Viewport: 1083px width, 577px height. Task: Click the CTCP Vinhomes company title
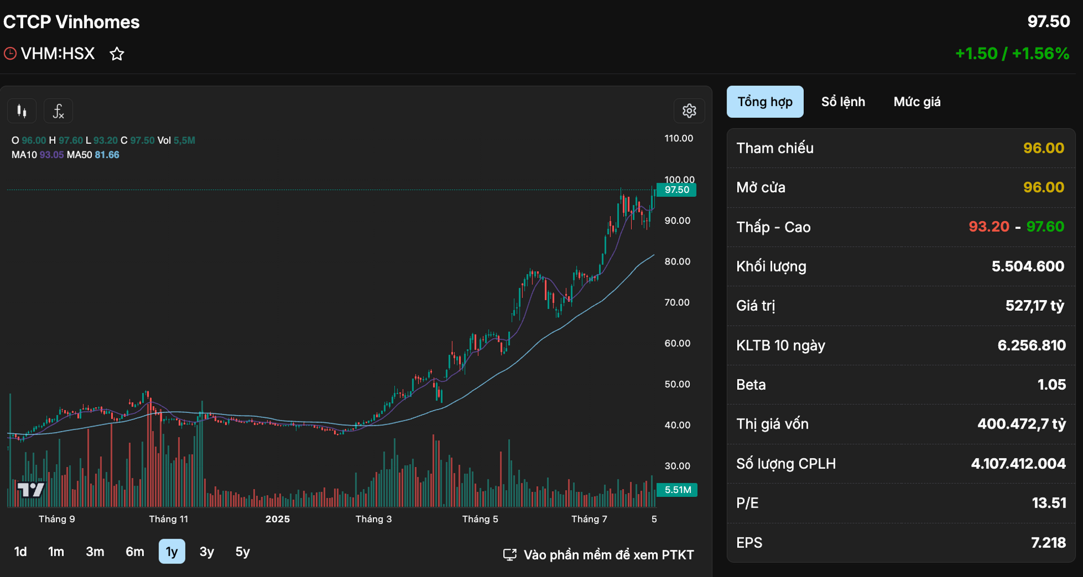coord(71,22)
